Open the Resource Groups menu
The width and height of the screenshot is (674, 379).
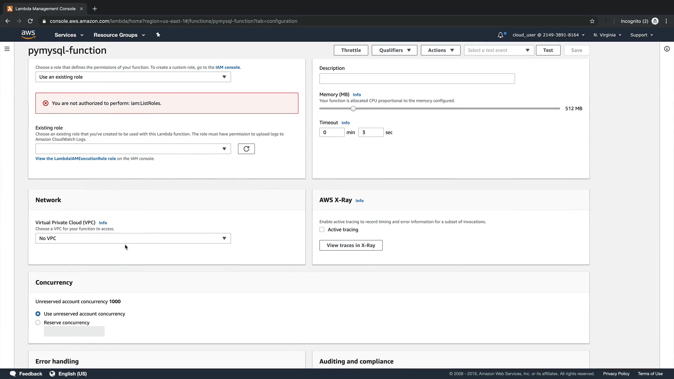pos(119,35)
